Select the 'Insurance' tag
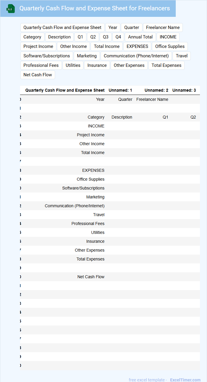 pos(97,65)
